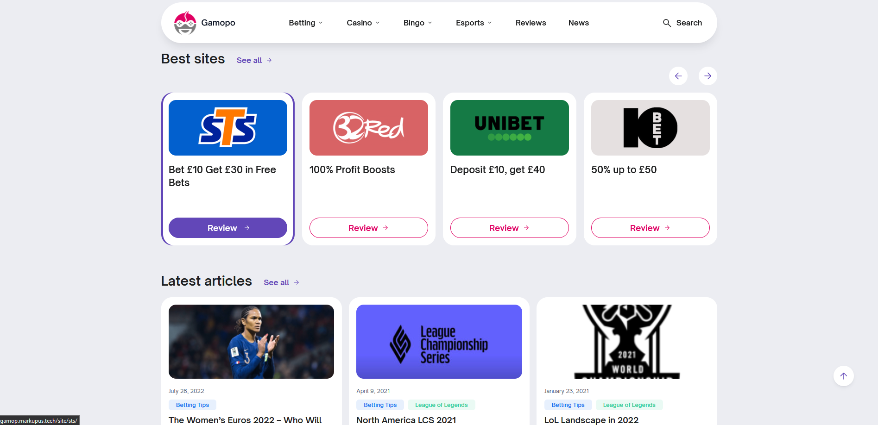Jump to top with up-arrow button

click(844, 376)
